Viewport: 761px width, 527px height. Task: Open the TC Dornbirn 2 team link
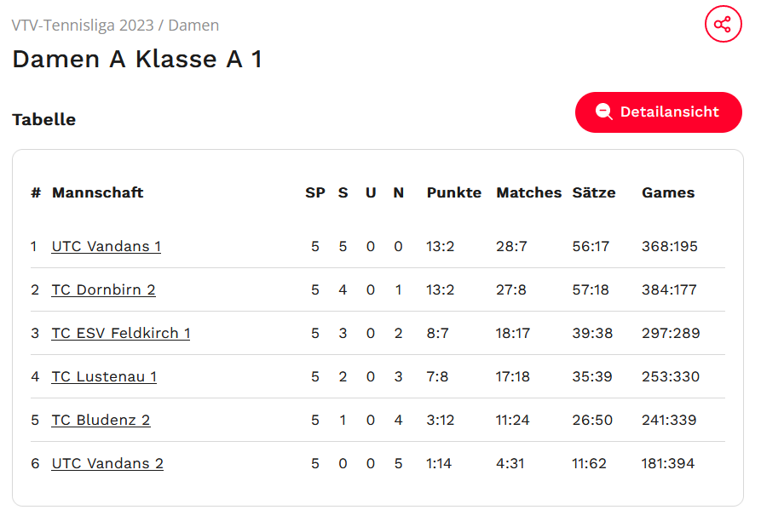[103, 289]
